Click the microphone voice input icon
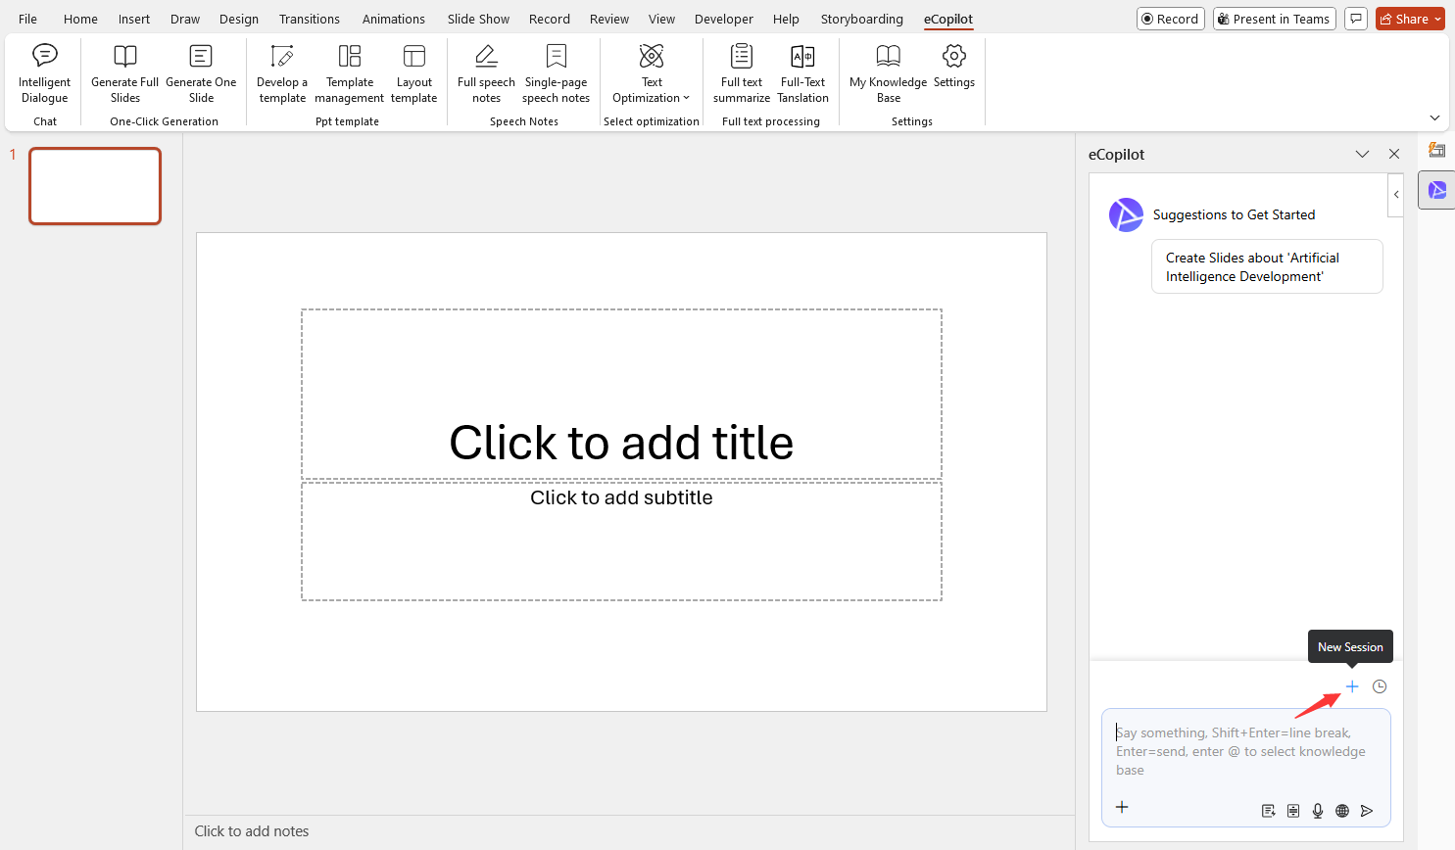 1318,811
